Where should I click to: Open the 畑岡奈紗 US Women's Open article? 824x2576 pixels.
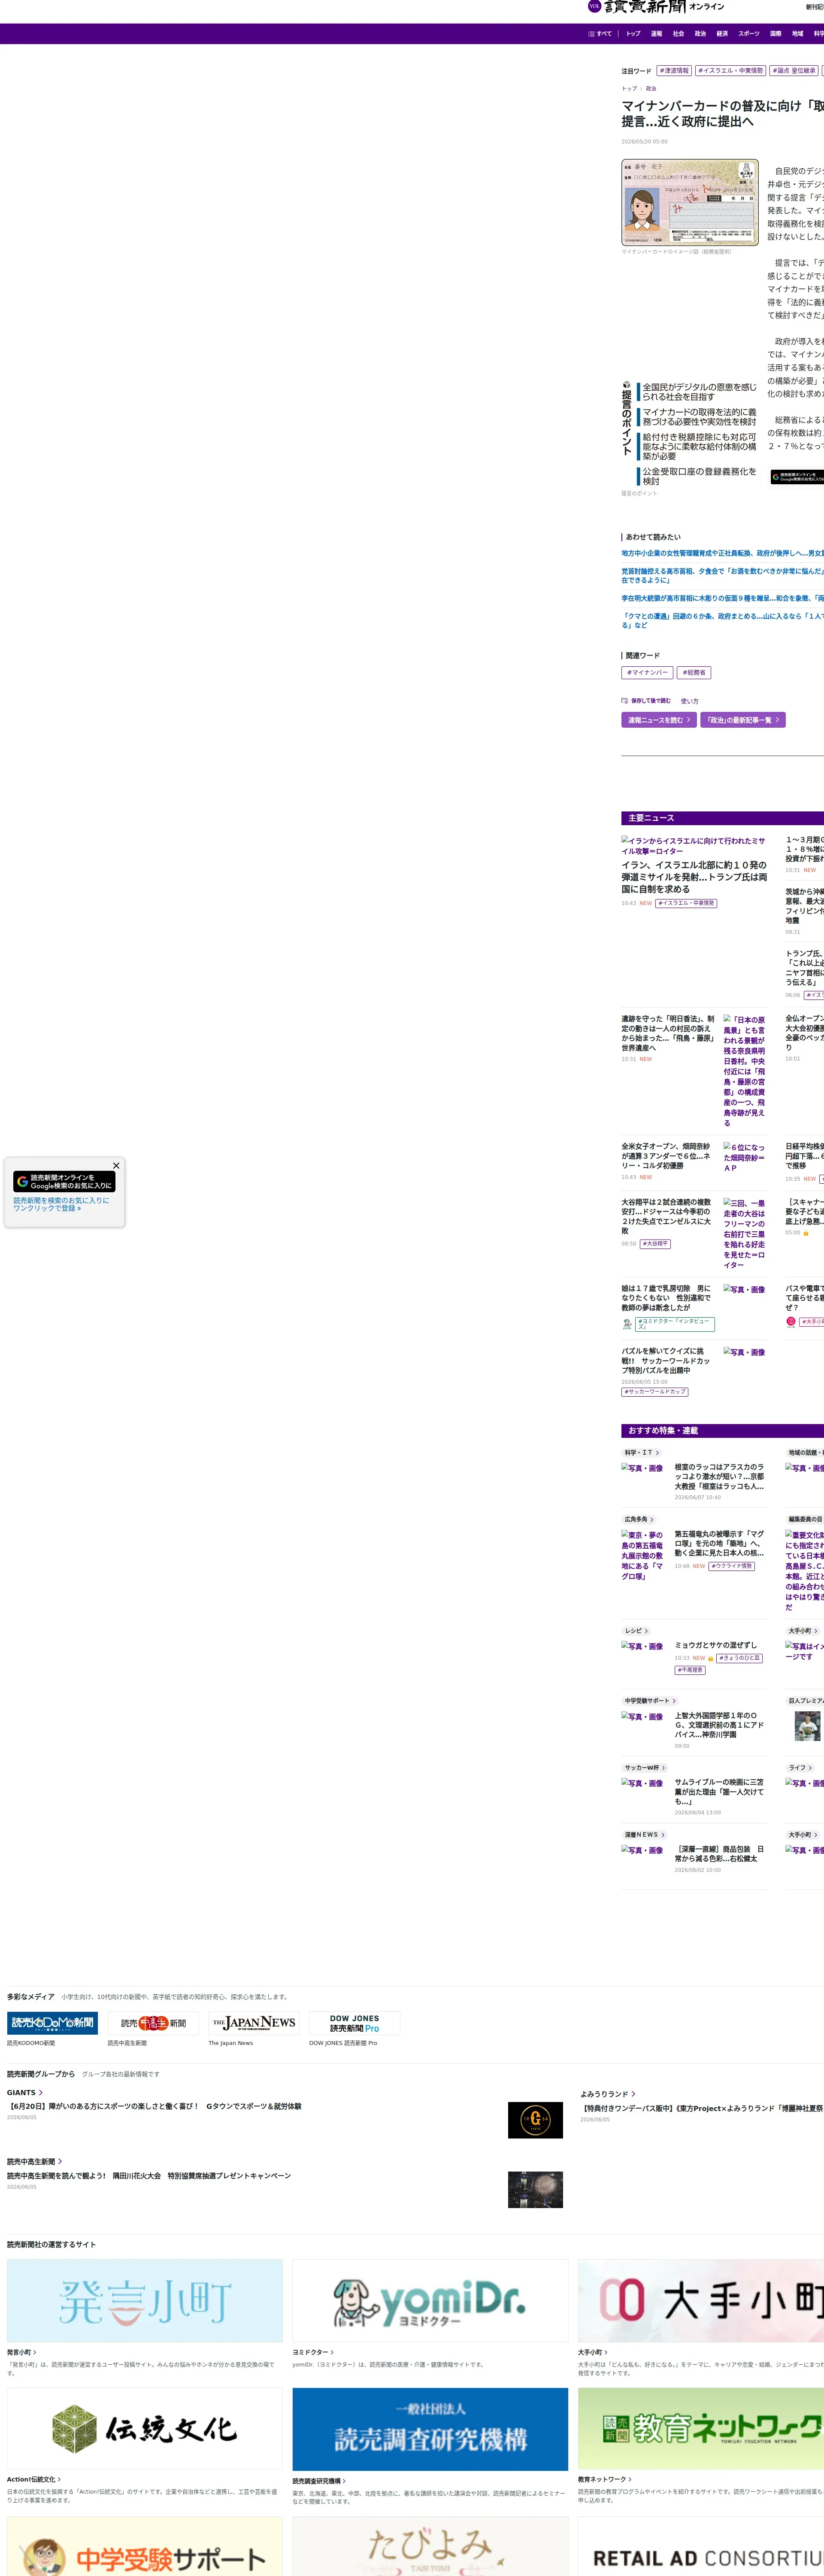[666, 1156]
